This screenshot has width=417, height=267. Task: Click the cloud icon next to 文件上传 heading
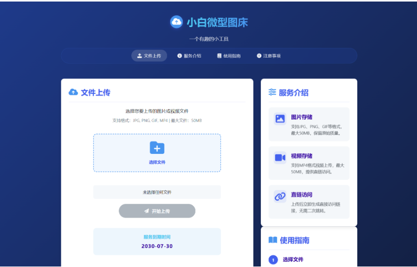click(x=73, y=92)
